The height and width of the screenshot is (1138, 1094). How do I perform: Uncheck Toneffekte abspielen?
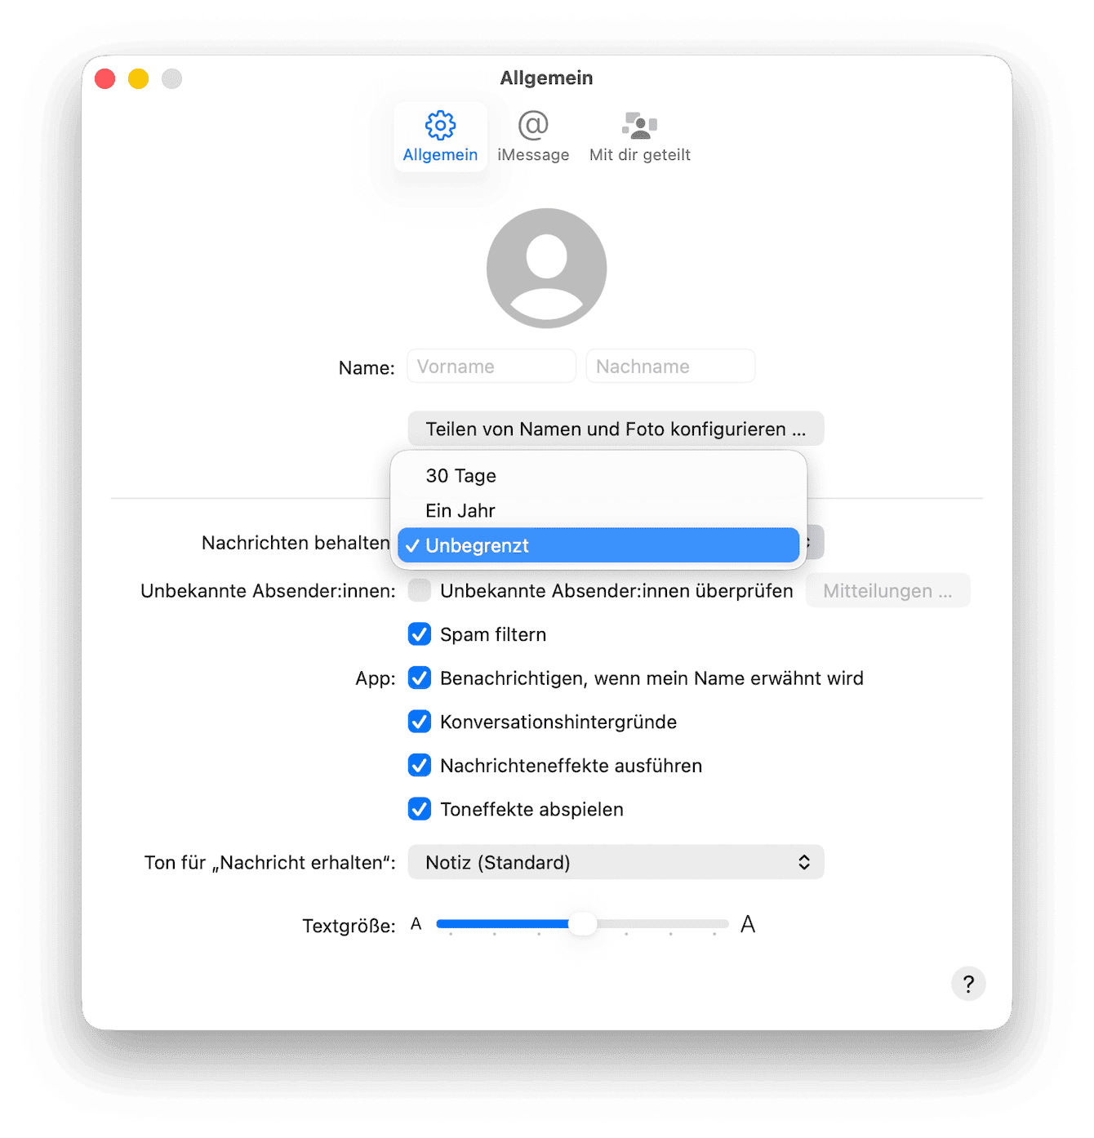pyautogui.click(x=420, y=809)
